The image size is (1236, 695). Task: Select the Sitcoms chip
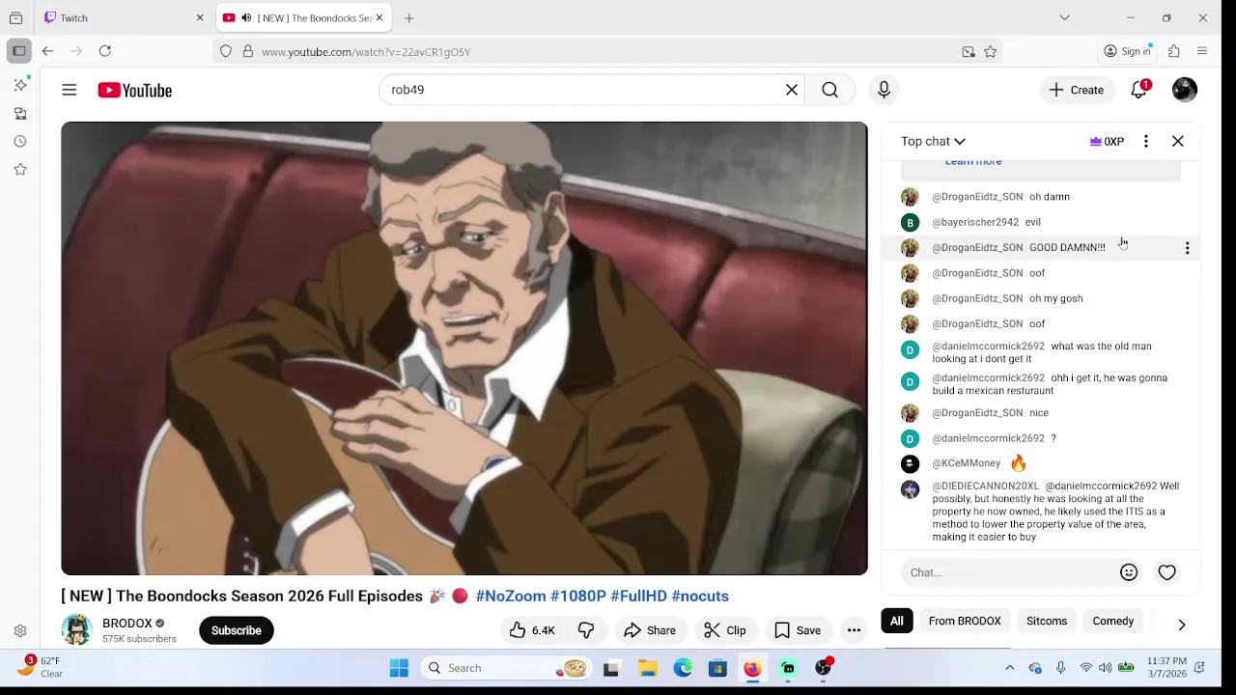[1047, 621]
